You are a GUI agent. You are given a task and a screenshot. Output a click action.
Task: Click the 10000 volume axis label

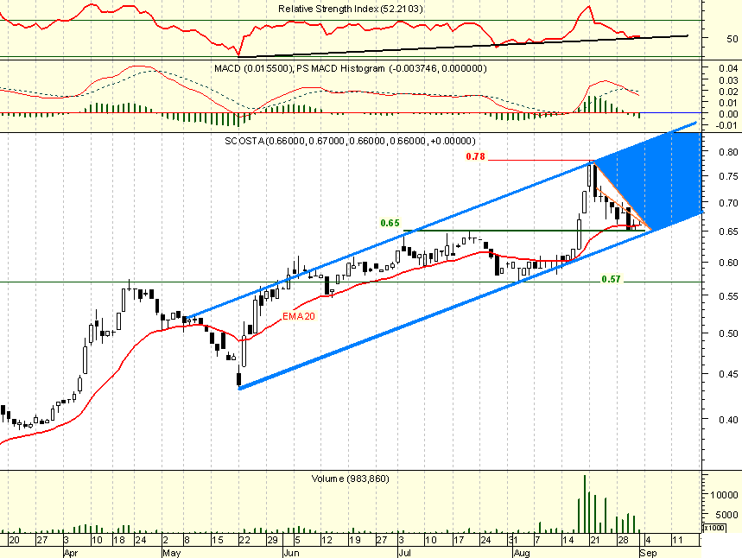point(724,495)
